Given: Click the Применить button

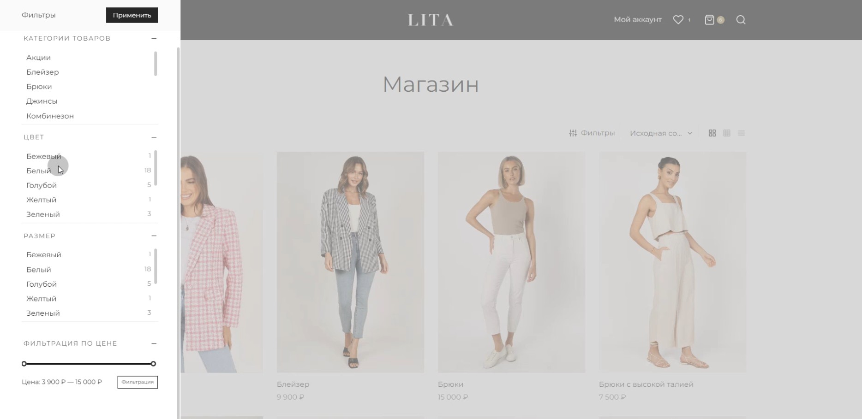Looking at the screenshot, I should (x=132, y=15).
